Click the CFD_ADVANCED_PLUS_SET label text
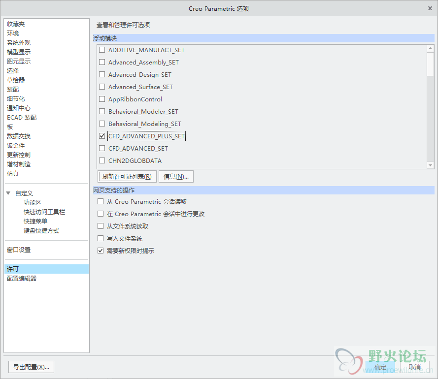The image size is (438, 379). [x=146, y=136]
